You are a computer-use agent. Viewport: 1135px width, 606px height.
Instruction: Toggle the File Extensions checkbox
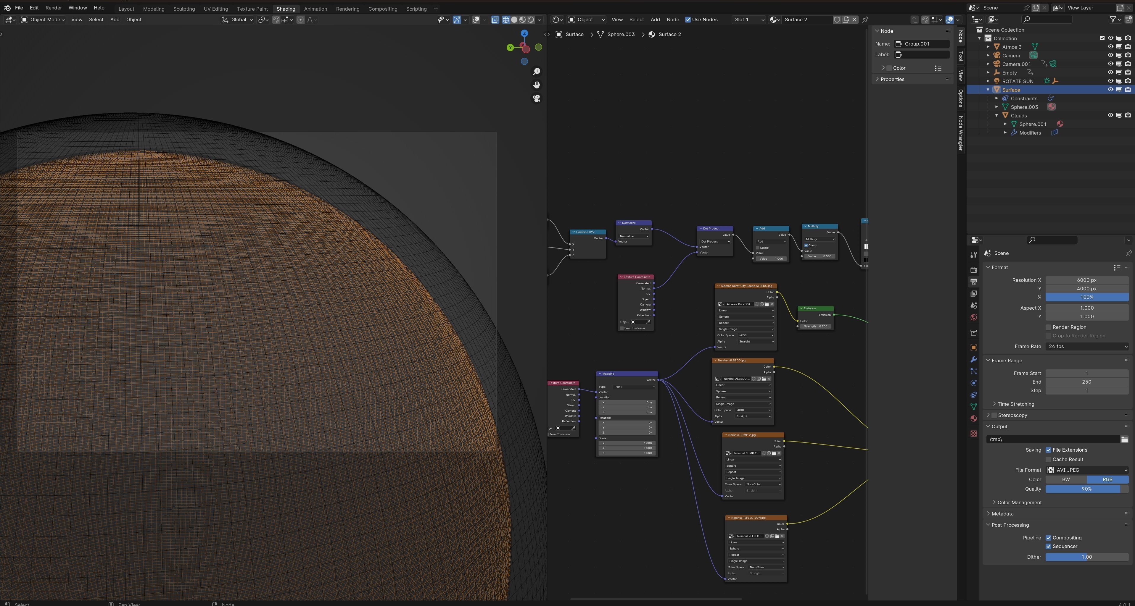pos(1048,450)
